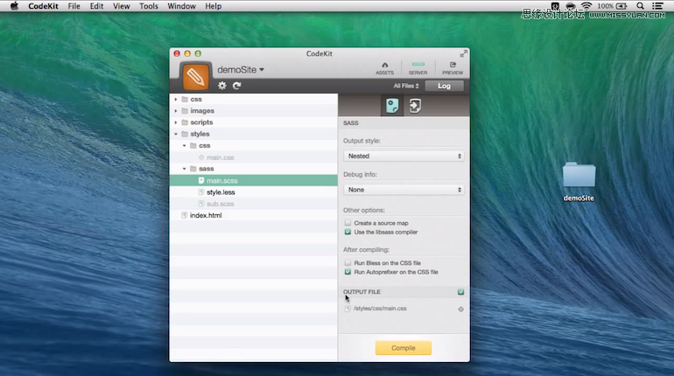
Task: Select the main.scss file
Action: [x=254, y=181]
